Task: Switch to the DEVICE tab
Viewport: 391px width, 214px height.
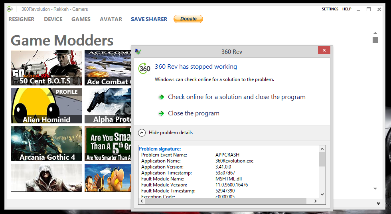Action: click(53, 19)
